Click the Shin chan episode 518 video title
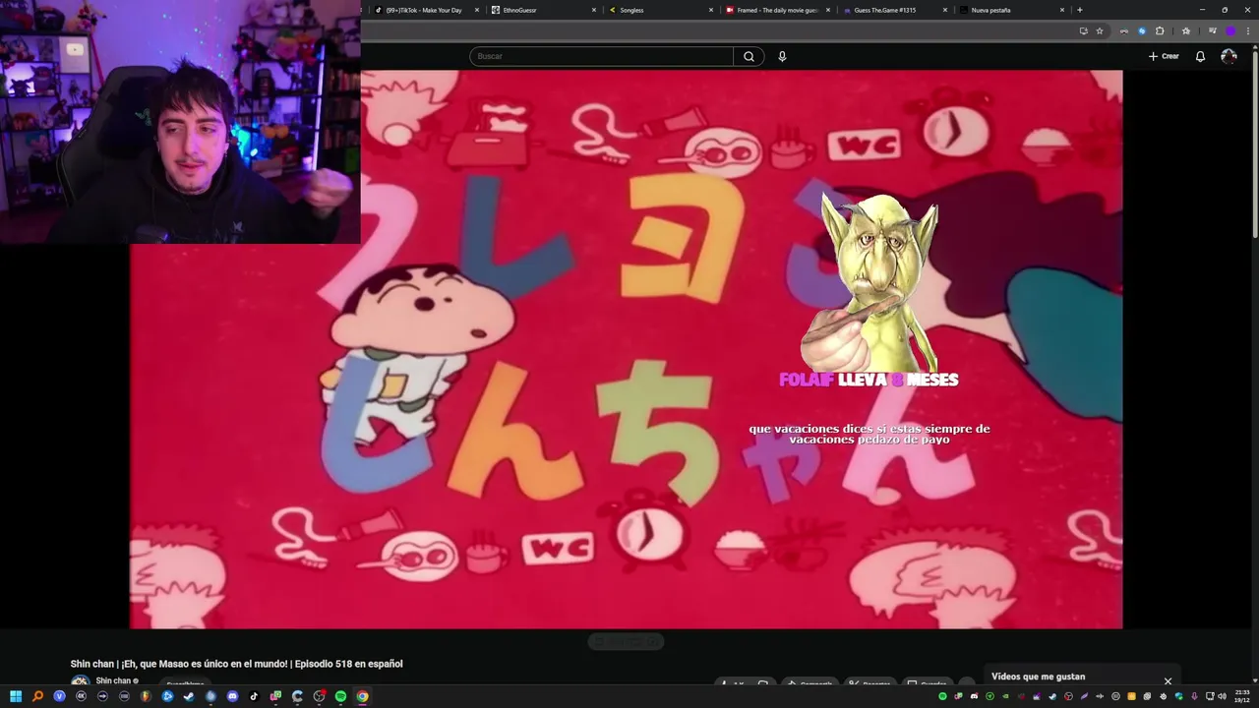Screen dimensions: 1259x708 tap(236, 664)
